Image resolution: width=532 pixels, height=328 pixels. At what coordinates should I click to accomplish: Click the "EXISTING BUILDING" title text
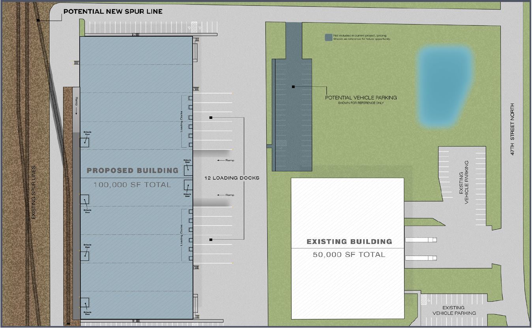(x=349, y=241)
